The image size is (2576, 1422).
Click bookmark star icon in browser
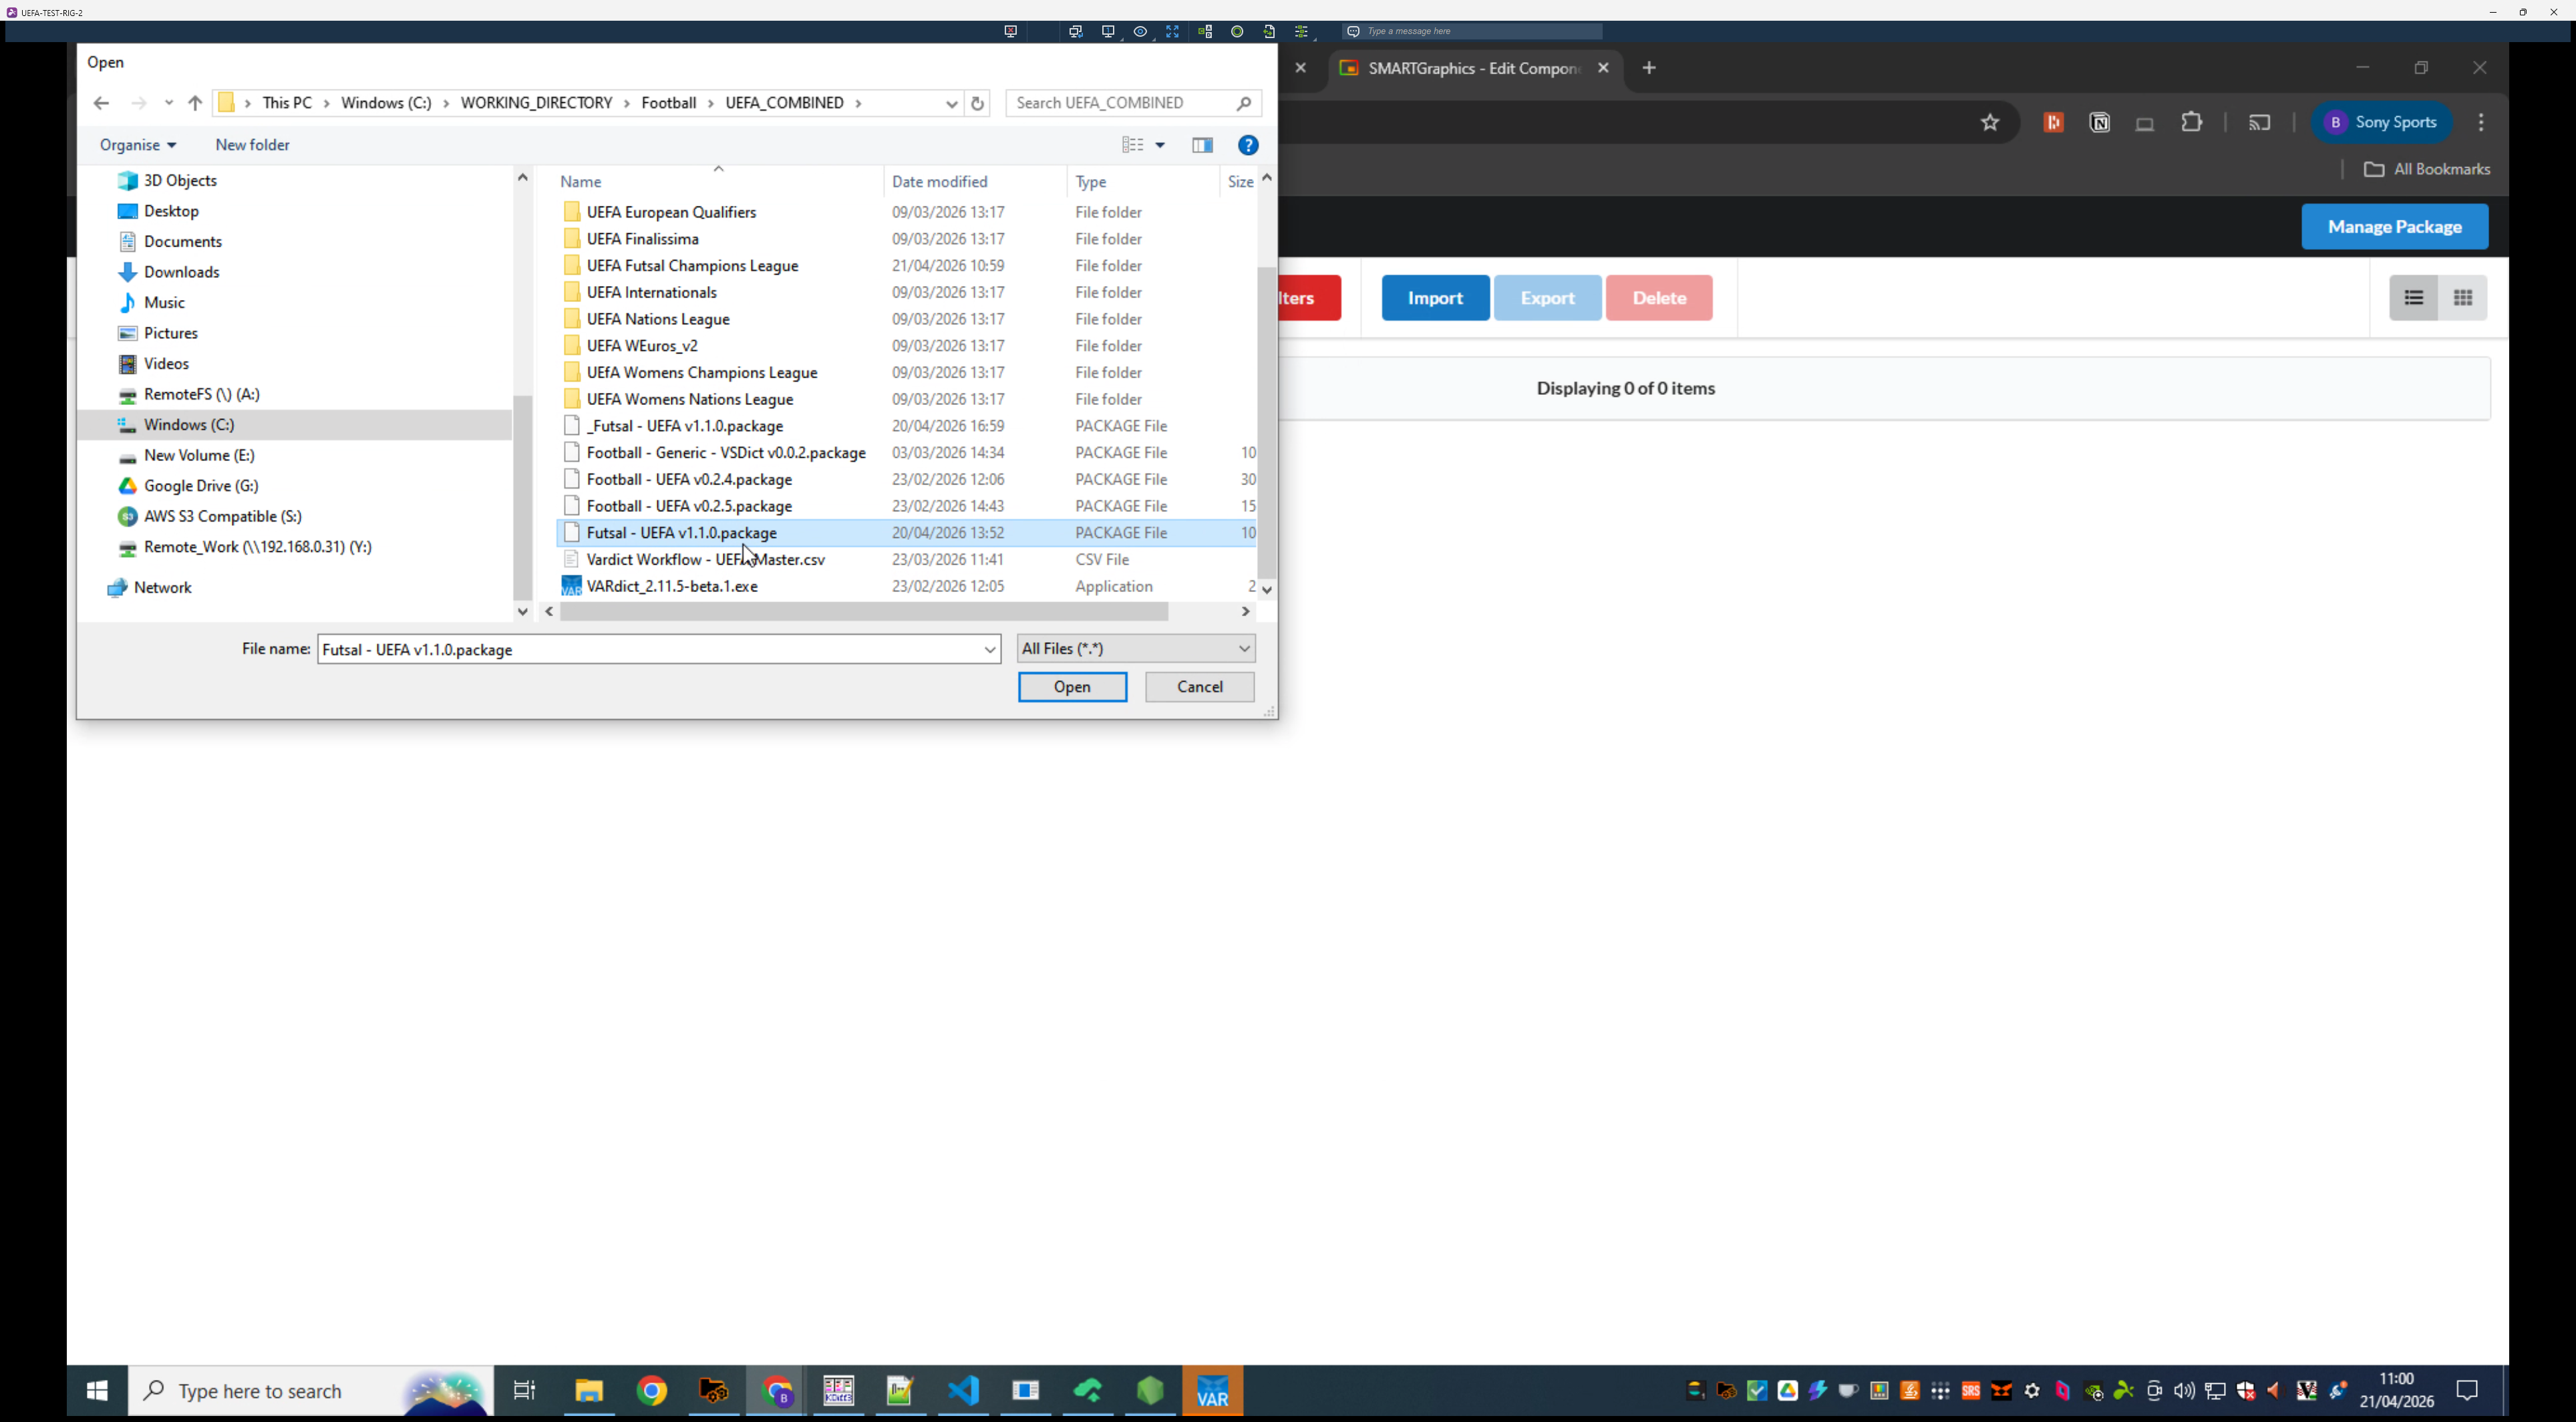(x=1990, y=122)
